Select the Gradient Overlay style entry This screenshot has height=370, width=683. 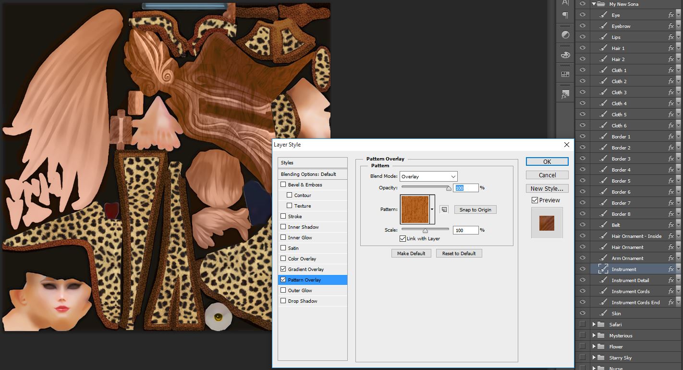(x=306, y=269)
